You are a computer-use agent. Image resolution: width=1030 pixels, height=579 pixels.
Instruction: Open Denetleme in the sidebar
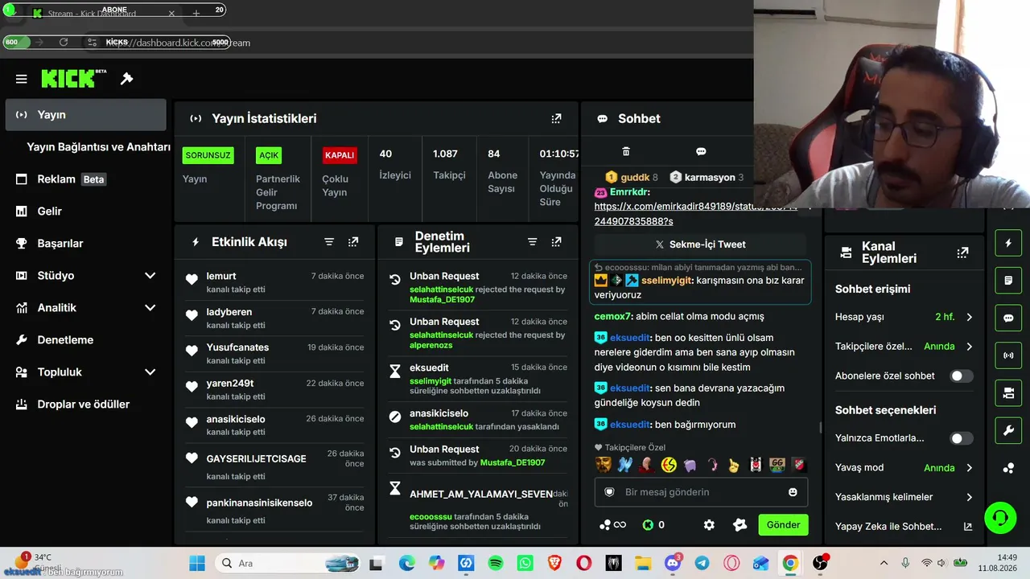coord(85,340)
